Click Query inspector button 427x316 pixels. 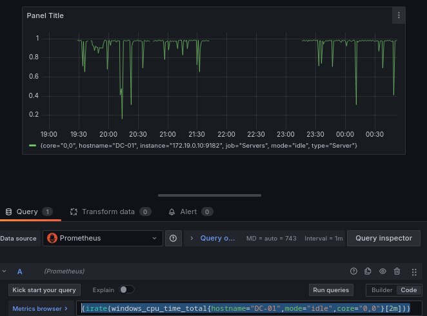(384, 239)
